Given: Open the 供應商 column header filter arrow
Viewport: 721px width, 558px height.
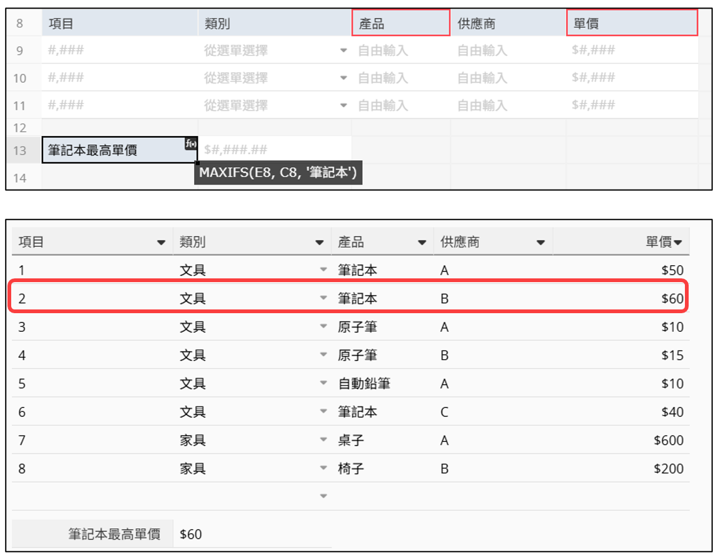Looking at the screenshot, I should click(540, 242).
